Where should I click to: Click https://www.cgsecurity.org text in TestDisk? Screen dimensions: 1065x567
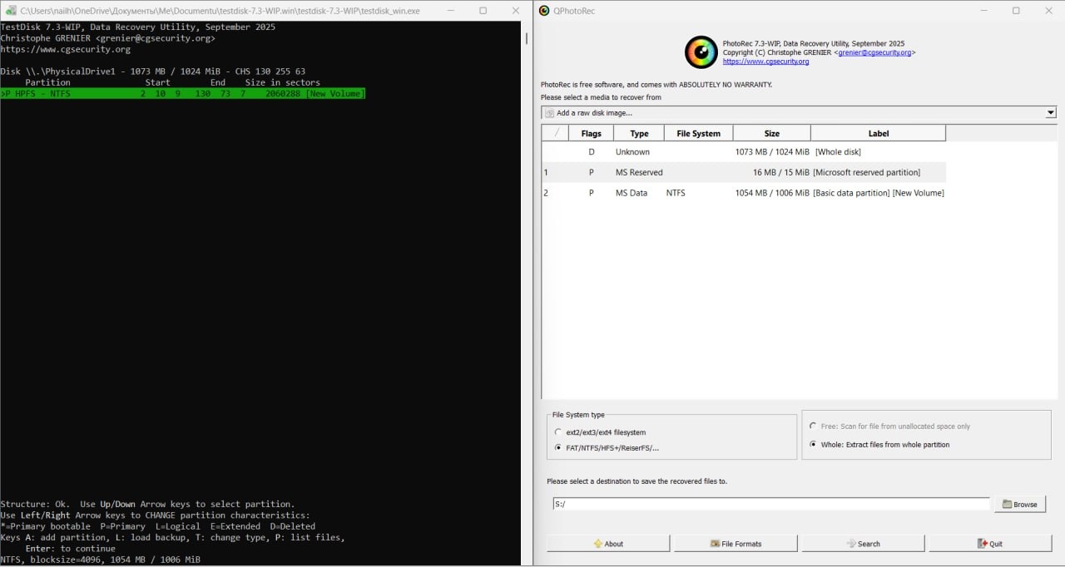click(65, 49)
